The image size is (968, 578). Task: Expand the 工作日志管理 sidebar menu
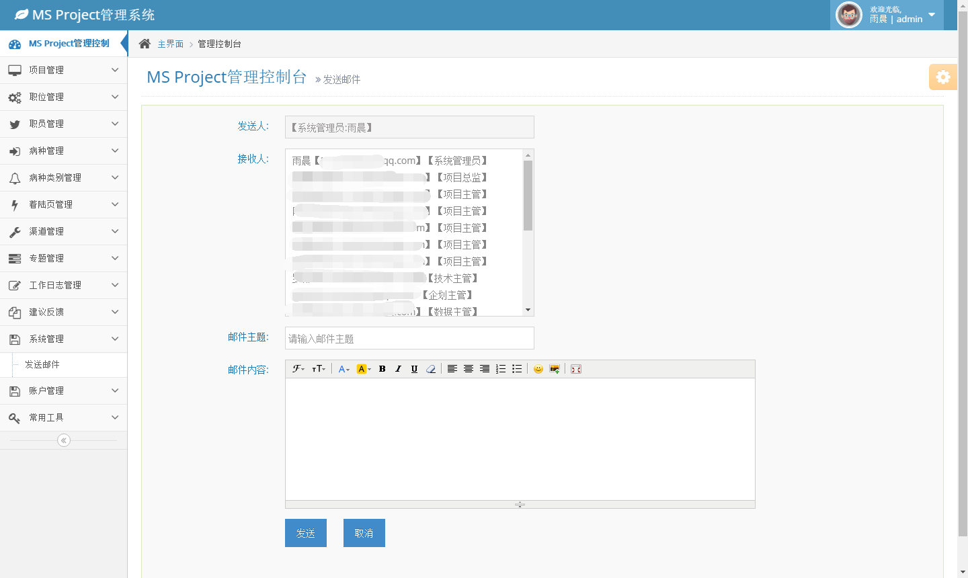[63, 285]
